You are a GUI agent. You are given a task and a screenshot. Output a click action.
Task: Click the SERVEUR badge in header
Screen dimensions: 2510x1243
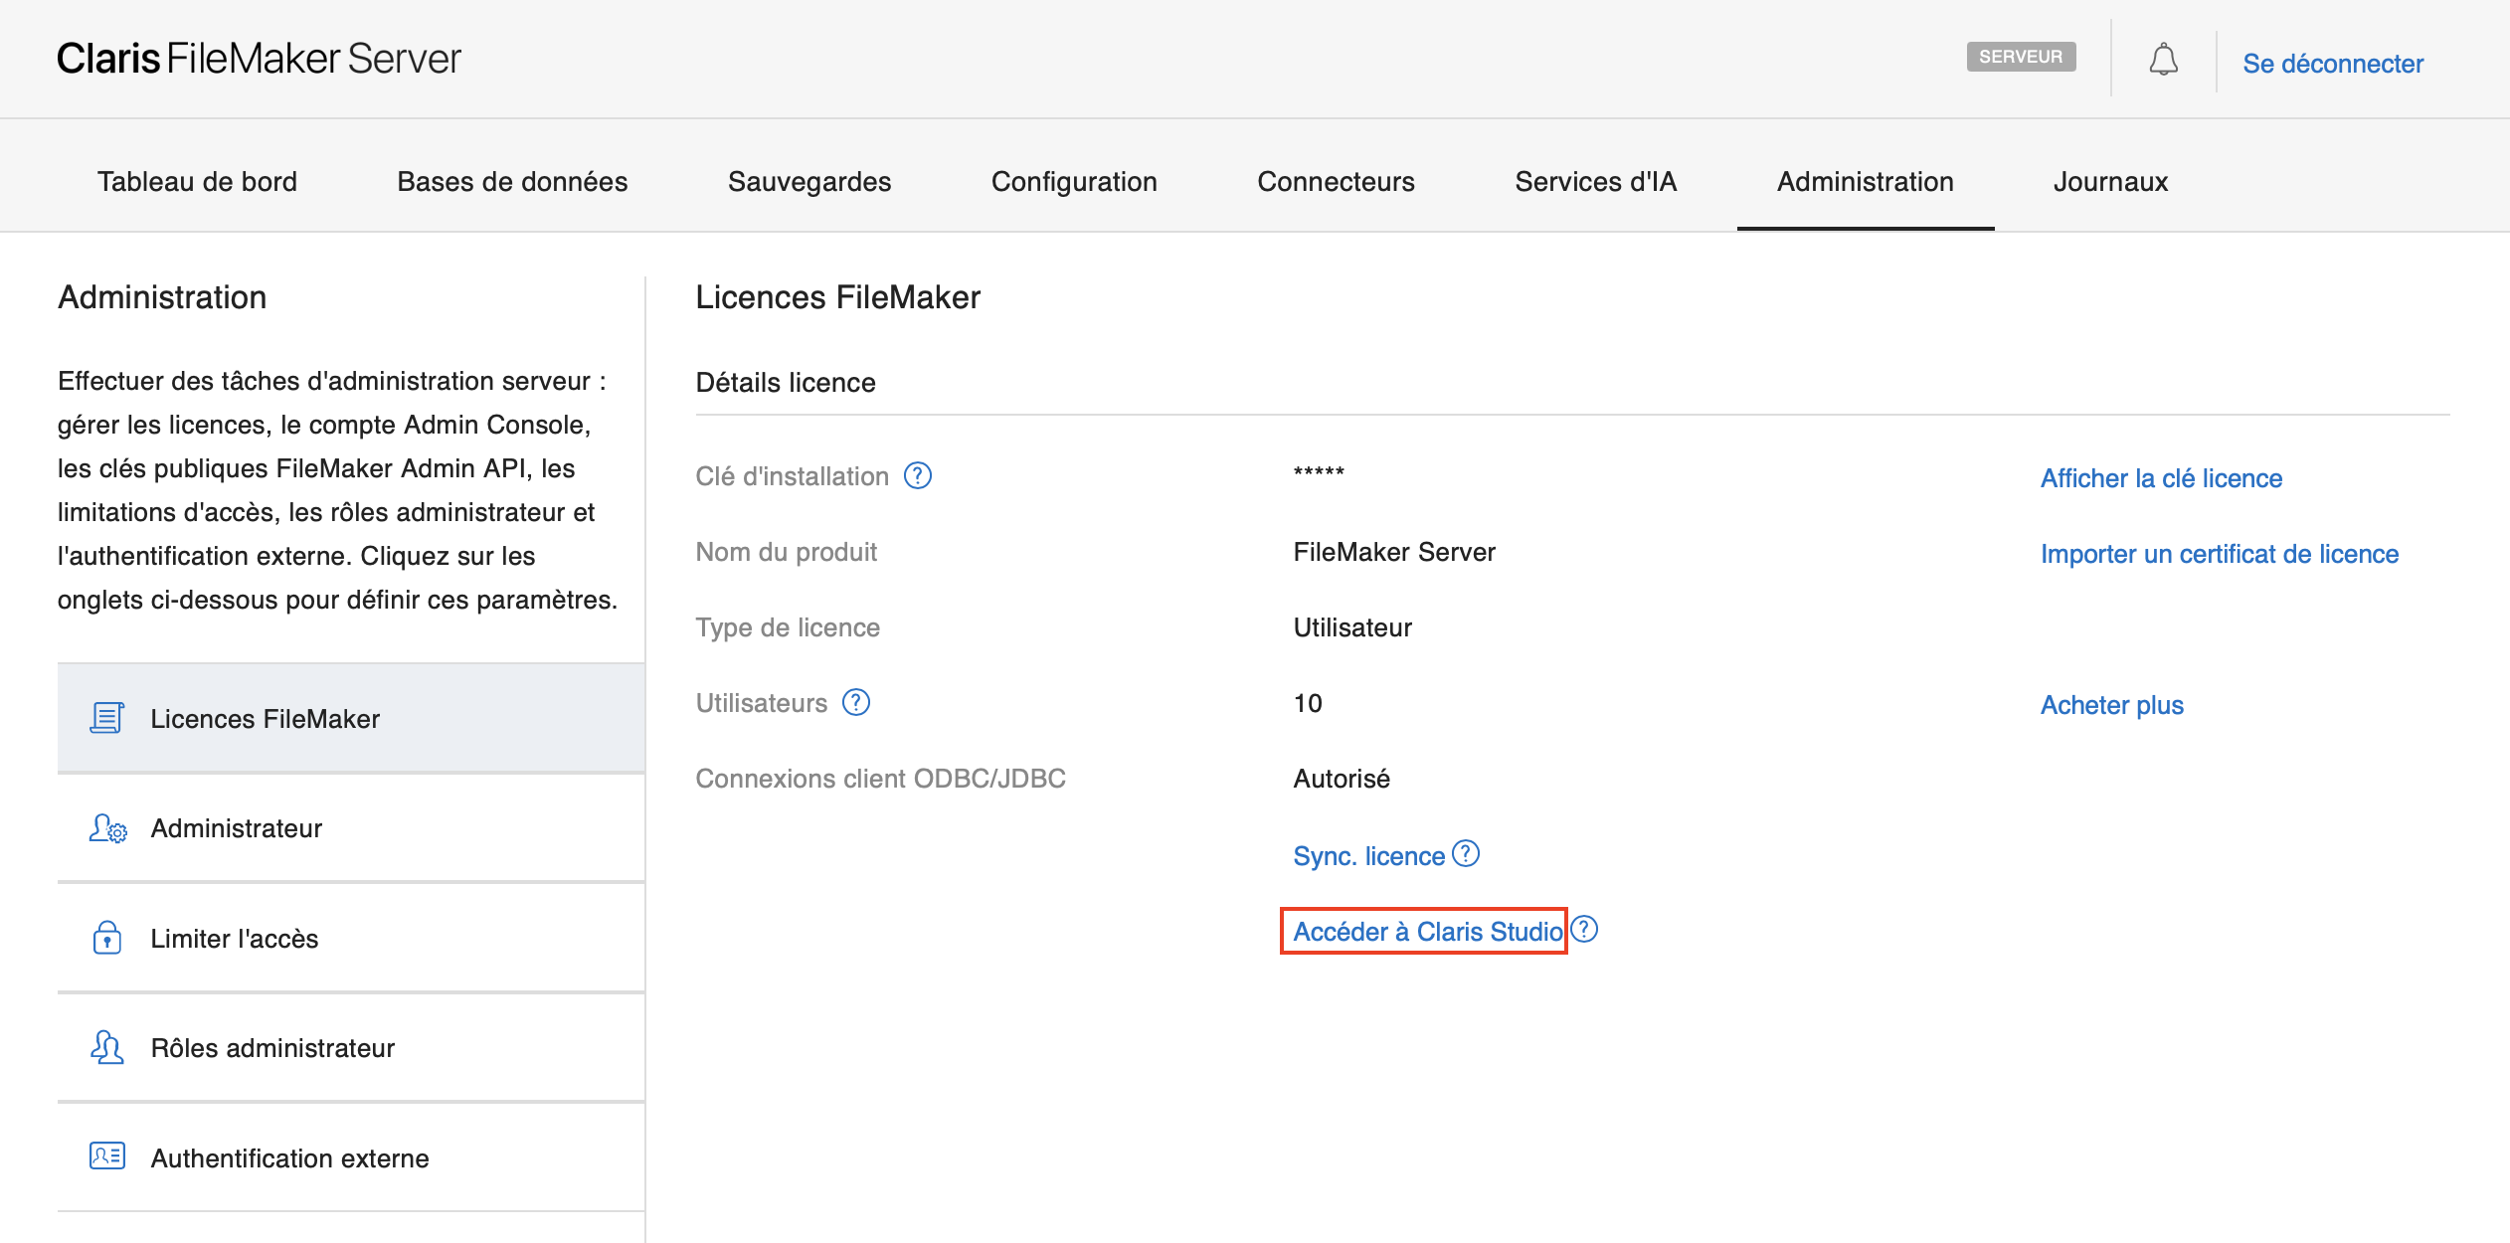(x=2020, y=57)
